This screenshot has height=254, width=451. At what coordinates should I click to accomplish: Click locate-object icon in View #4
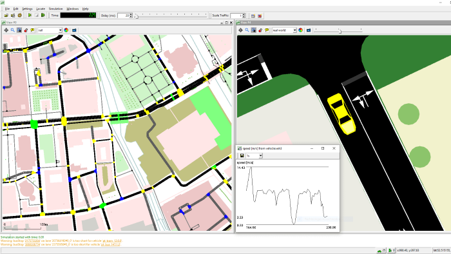pos(254,30)
